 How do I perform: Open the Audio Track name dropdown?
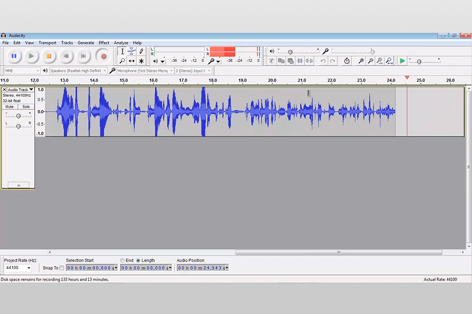(x=21, y=90)
